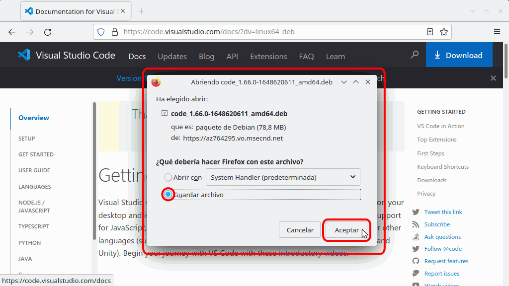
Task: Open the Firefox hamburger menu
Action: point(497,32)
